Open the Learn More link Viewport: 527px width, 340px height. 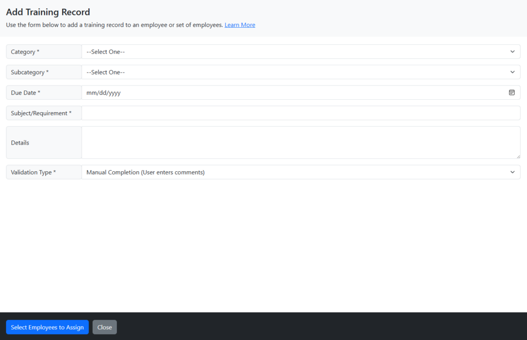tap(240, 25)
